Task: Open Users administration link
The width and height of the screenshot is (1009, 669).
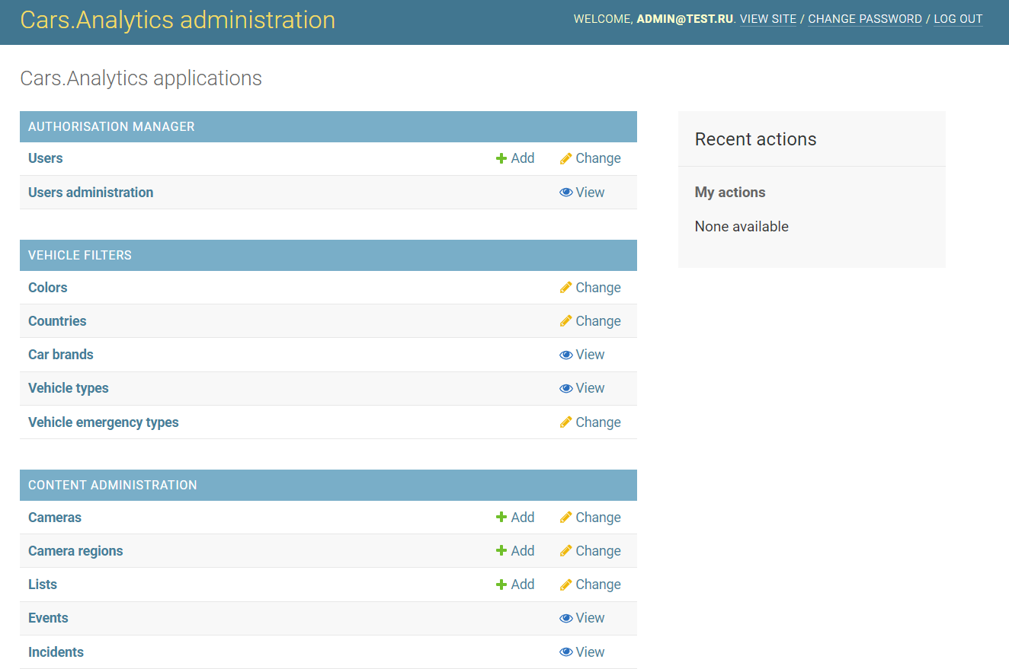Action: point(91,193)
